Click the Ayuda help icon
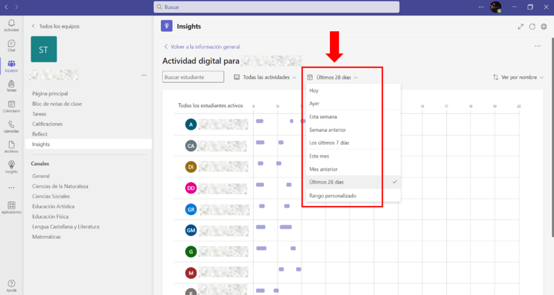The width and height of the screenshot is (554, 295). click(11, 285)
